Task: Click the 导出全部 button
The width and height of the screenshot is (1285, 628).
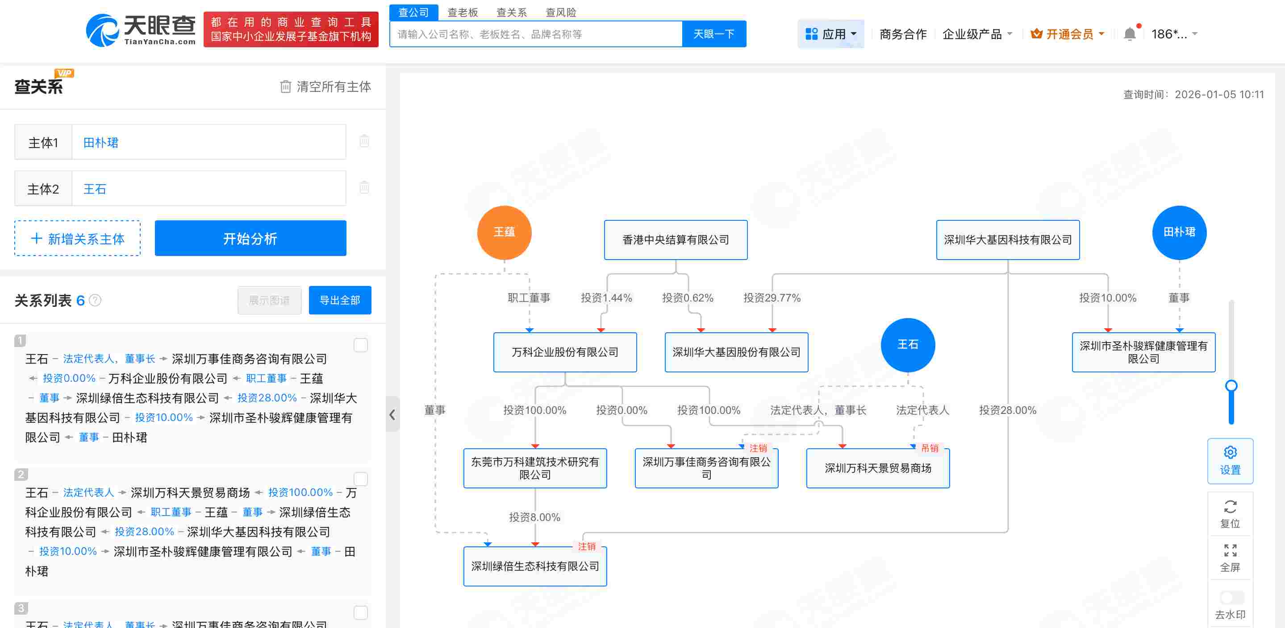Action: (x=340, y=300)
